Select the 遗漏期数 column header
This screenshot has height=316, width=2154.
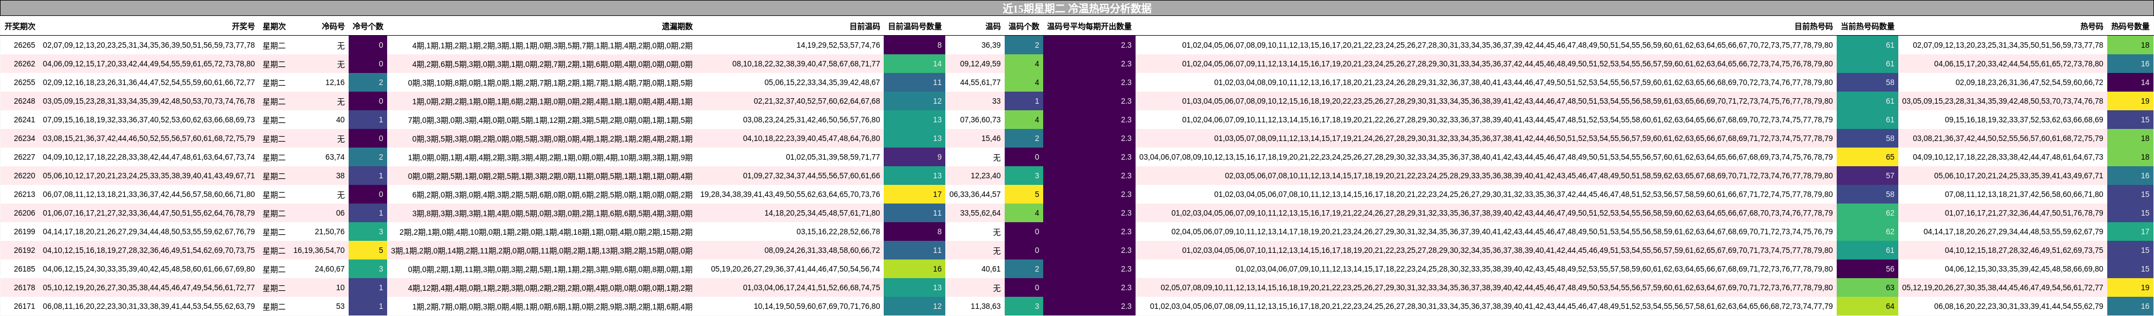[677, 27]
